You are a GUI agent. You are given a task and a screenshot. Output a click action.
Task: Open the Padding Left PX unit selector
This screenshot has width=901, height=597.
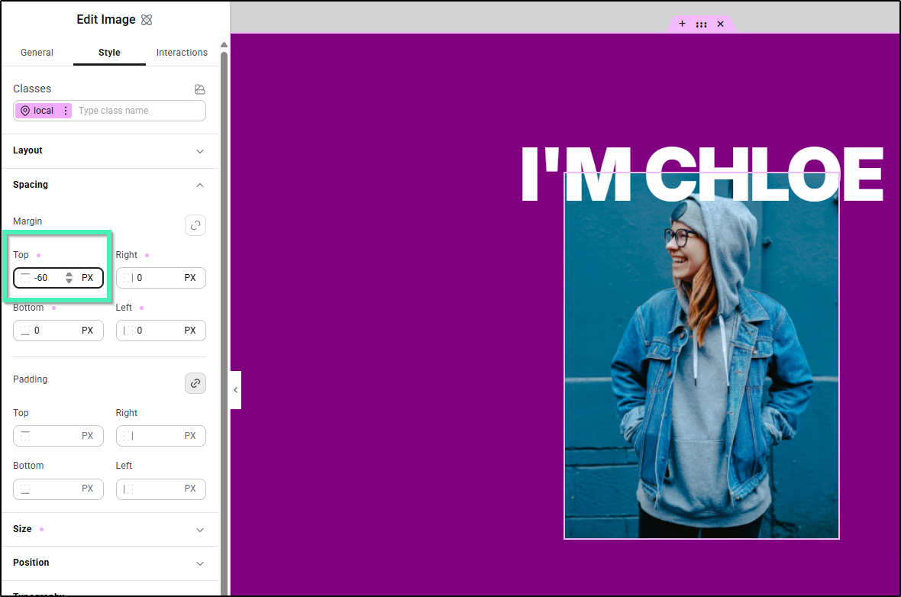click(x=190, y=489)
